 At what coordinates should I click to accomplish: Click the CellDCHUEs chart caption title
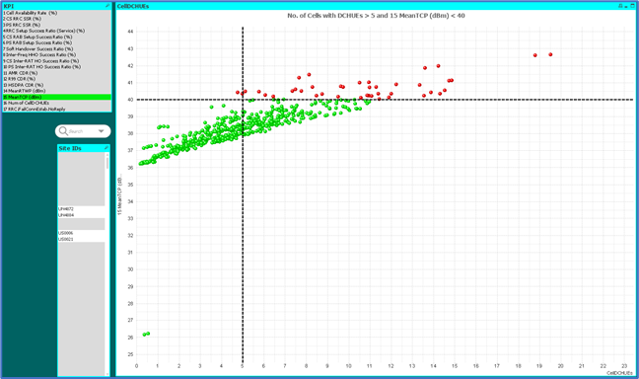133,6
